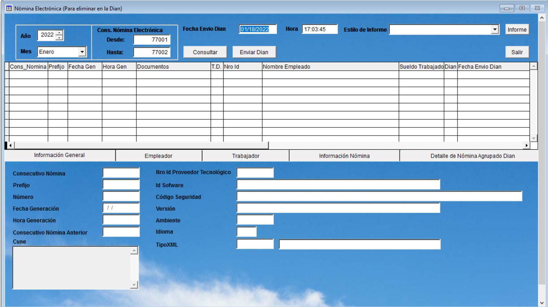Click the Año field showing 2022
Viewport: 548px width, 307px height.
point(47,35)
